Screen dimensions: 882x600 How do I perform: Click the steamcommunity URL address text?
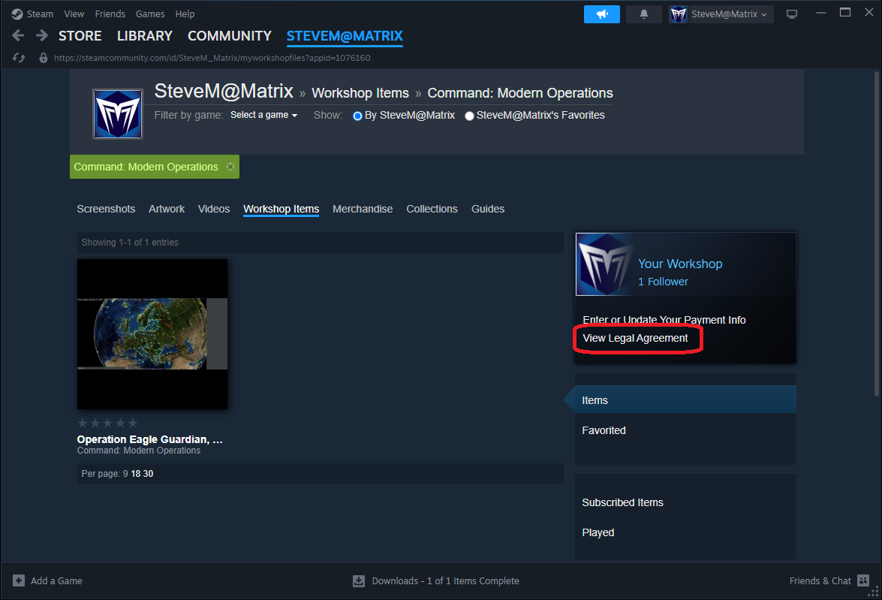(212, 58)
